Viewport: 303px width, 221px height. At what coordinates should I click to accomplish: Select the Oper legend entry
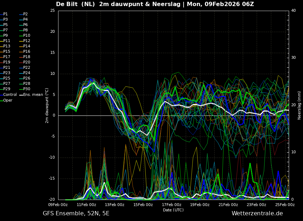(x=7, y=100)
